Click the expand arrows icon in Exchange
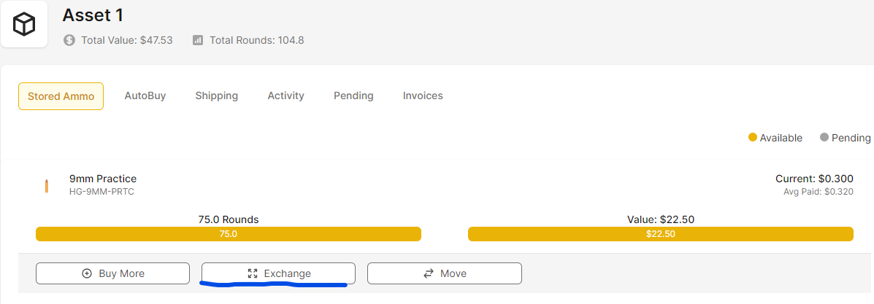 pyautogui.click(x=253, y=273)
